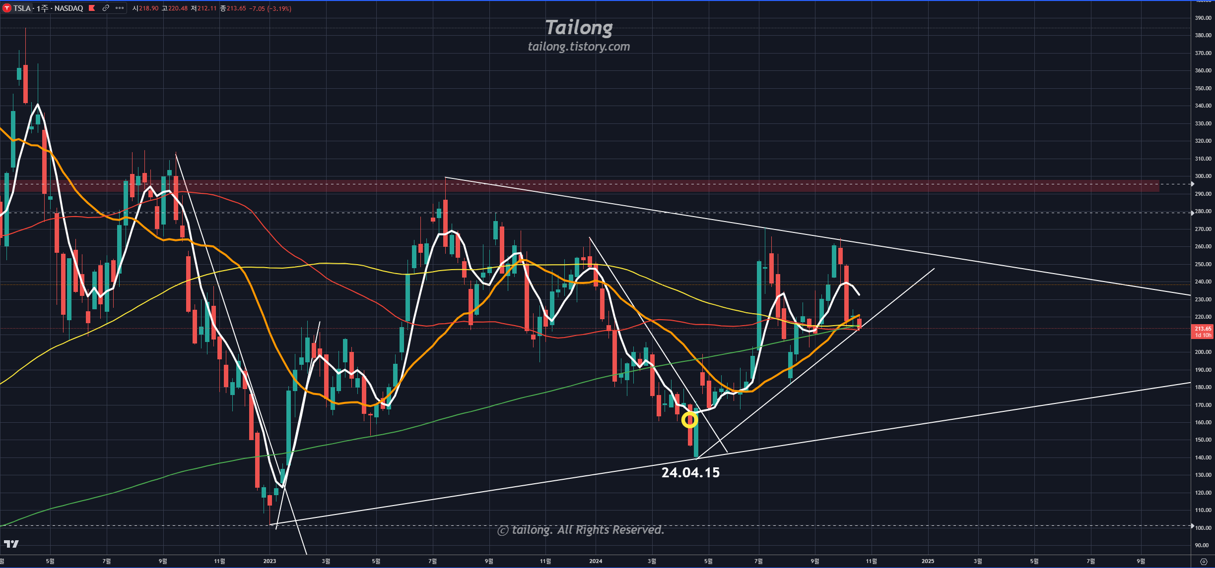Select the 24.04.15 text annotation
1215x568 pixels.
click(x=690, y=472)
